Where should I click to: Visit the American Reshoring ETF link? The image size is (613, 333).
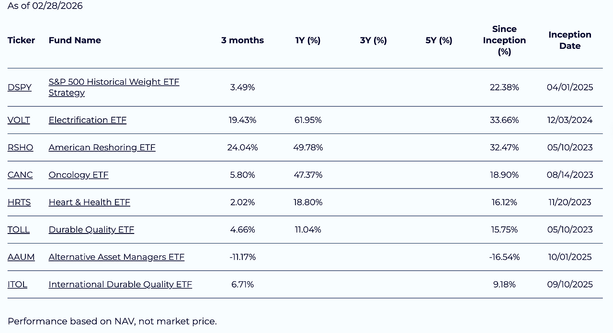coord(102,147)
